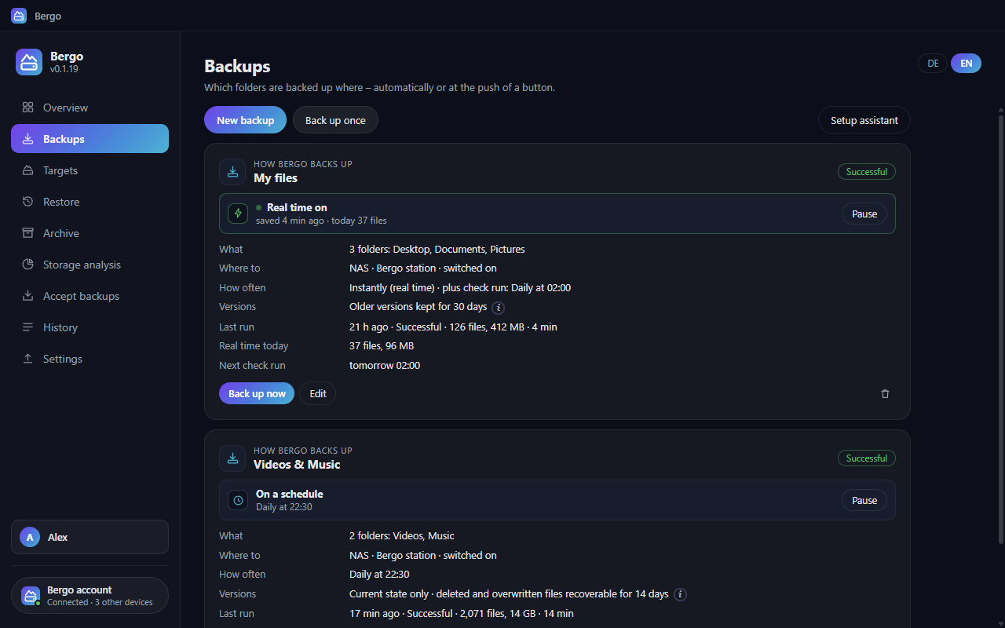The image size is (1005, 628).
Task: Click the Bergo sidebar logo icon
Action: click(29, 62)
